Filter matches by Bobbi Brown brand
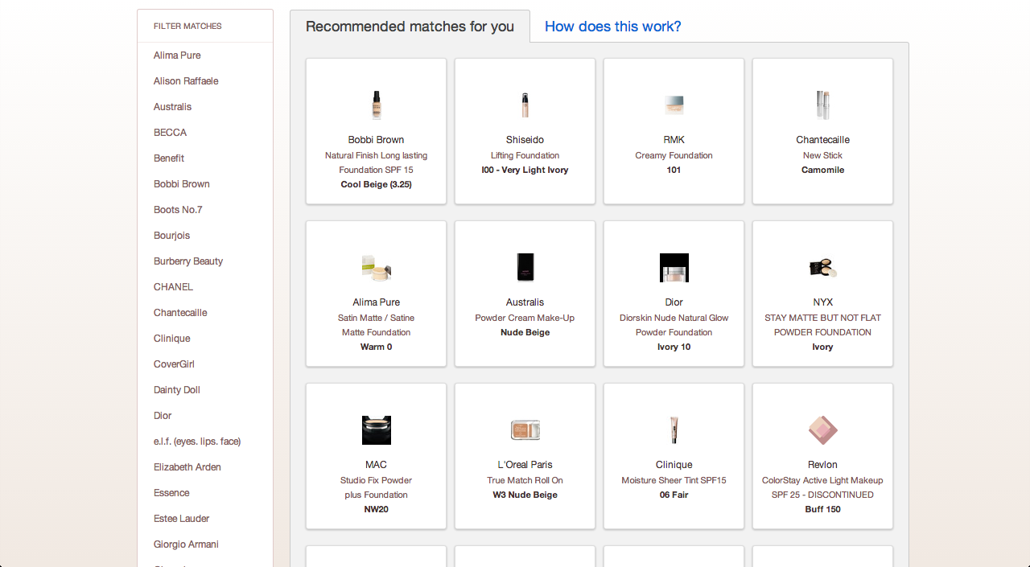The image size is (1030, 567). (182, 184)
